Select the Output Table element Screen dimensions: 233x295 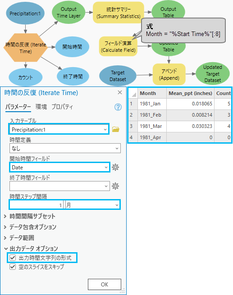coord(168,10)
